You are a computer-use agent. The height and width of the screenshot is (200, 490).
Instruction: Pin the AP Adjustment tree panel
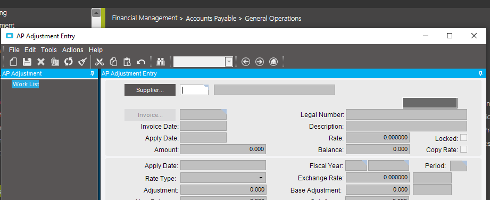coord(92,73)
